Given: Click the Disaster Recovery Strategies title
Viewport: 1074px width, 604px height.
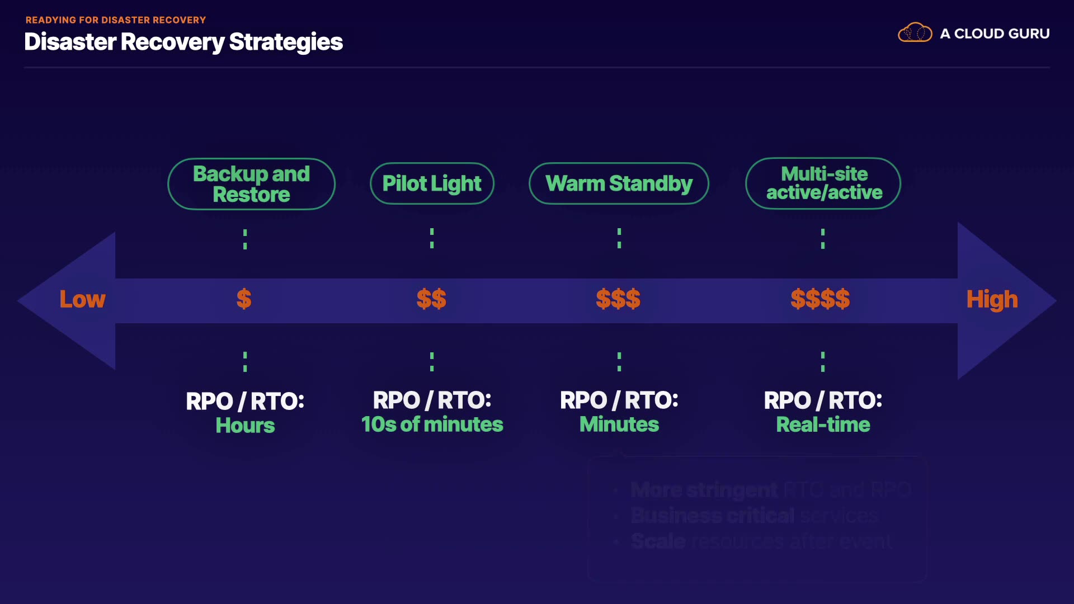Looking at the screenshot, I should coord(183,42).
